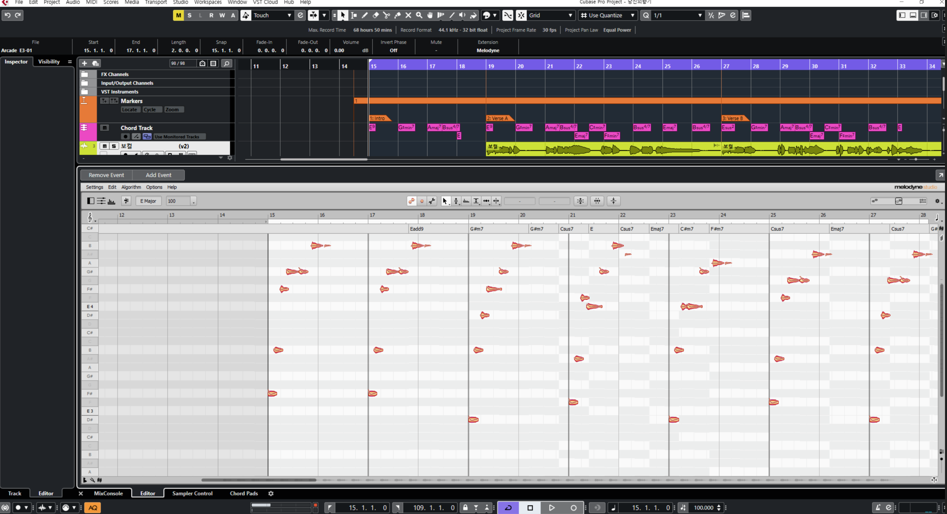
Task: Click E Major scale button
Action: [x=148, y=201]
